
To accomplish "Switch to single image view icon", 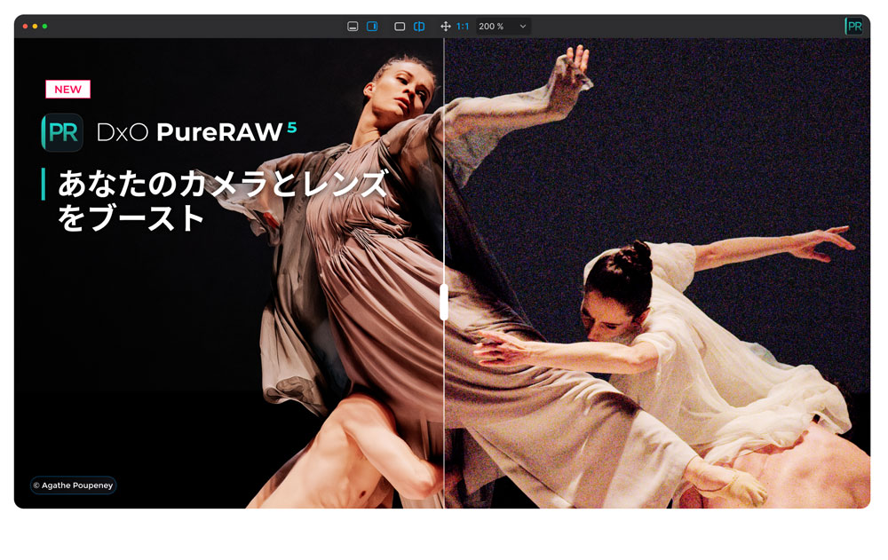I will coord(400,27).
